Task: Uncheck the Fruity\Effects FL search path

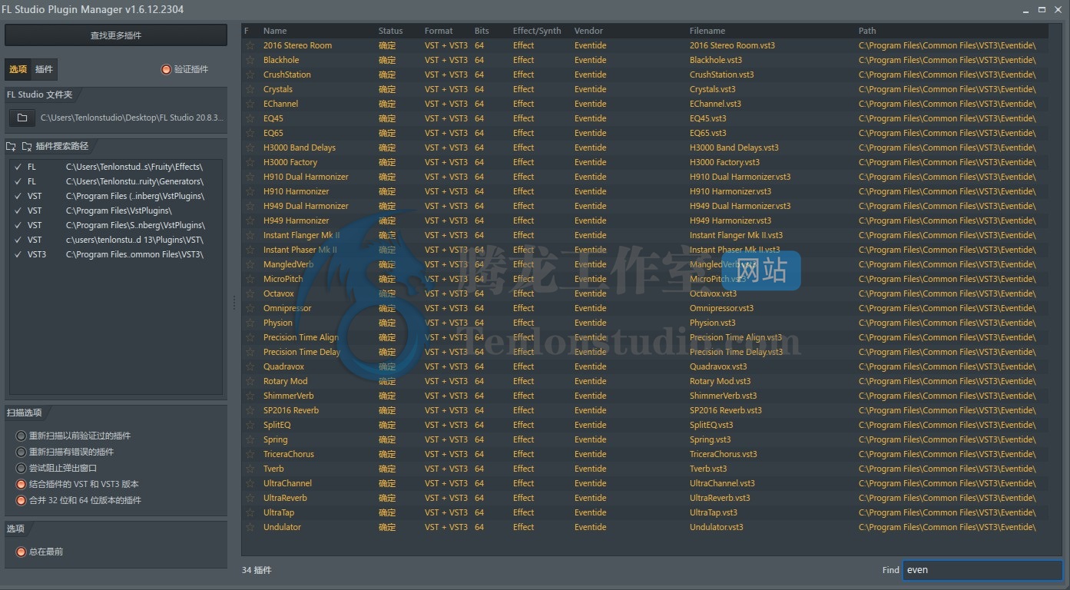Action: tap(18, 167)
